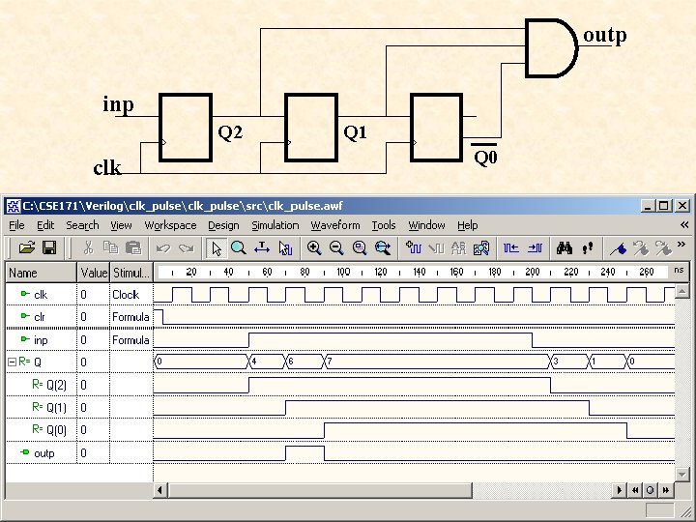
Task: Undo the last action
Action: 163,248
